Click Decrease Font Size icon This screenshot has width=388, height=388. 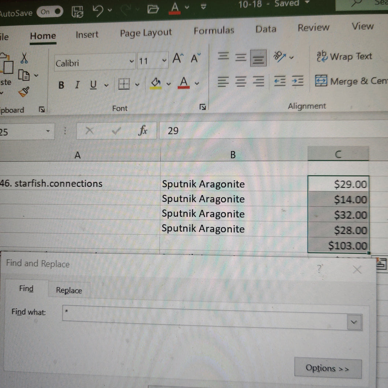(x=195, y=59)
